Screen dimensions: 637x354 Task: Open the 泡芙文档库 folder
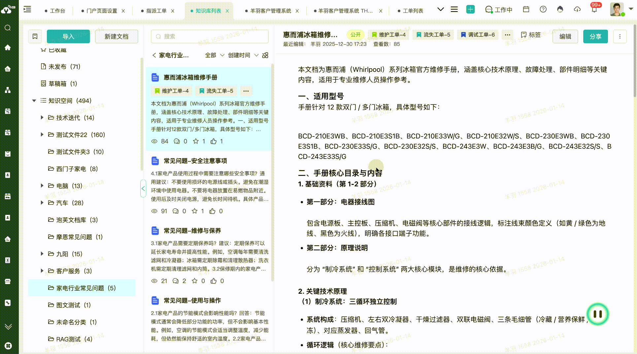pos(73,220)
